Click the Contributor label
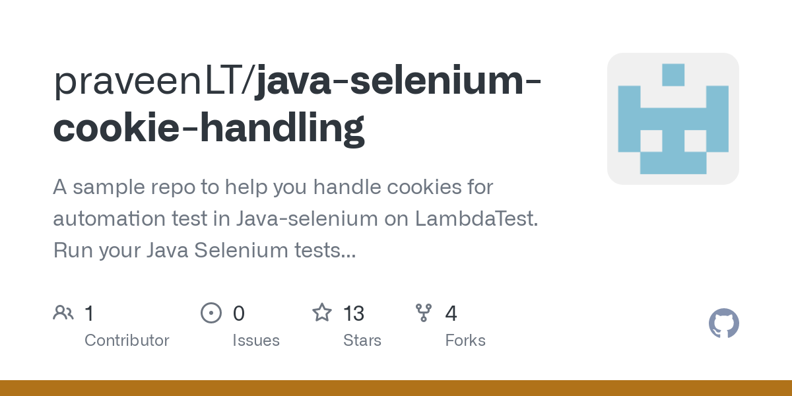Image resolution: width=792 pixels, height=396 pixels. coord(127,341)
